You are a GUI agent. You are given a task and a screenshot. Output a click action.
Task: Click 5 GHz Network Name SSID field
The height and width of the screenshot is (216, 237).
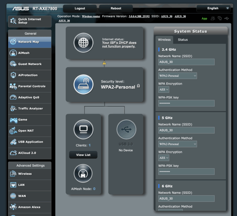tap(186, 130)
